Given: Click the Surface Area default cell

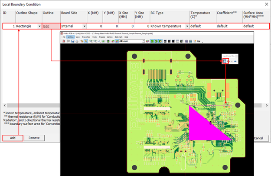Looking at the screenshot, I should pyautogui.click(x=254, y=26).
